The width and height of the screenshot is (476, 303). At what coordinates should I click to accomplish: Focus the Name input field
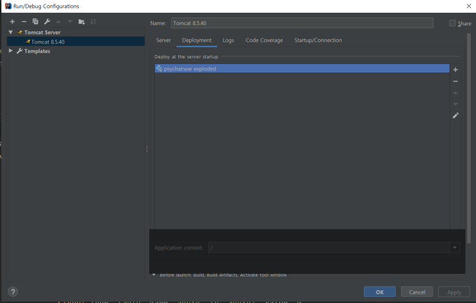point(302,23)
